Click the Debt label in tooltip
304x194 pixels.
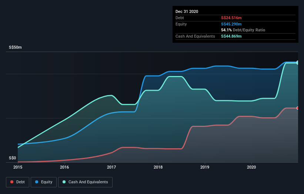tap(180, 18)
